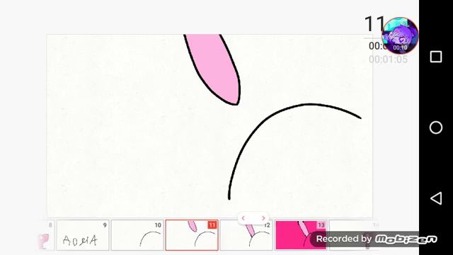Go to previous frame with left arrow
The width and height of the screenshot is (453, 255).
click(x=243, y=218)
